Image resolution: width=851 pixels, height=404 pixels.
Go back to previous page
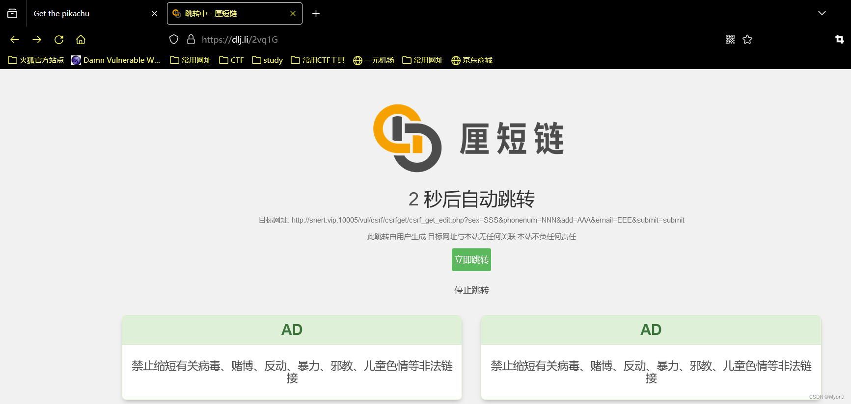pos(15,40)
